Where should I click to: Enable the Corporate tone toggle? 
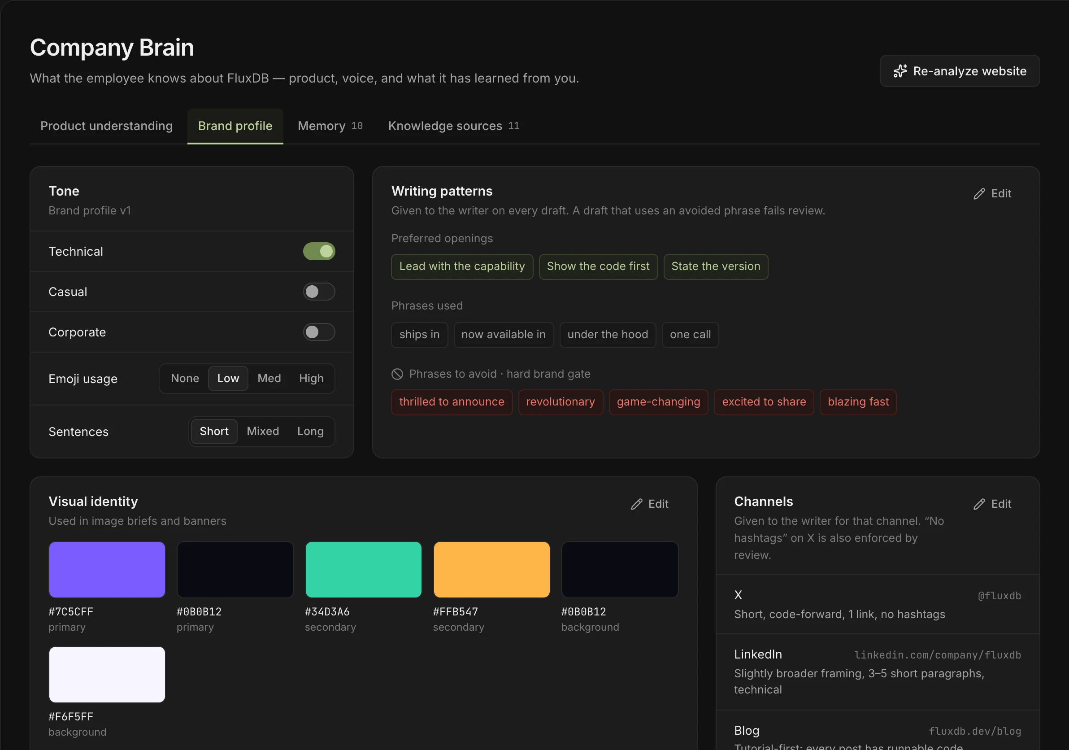coord(319,332)
